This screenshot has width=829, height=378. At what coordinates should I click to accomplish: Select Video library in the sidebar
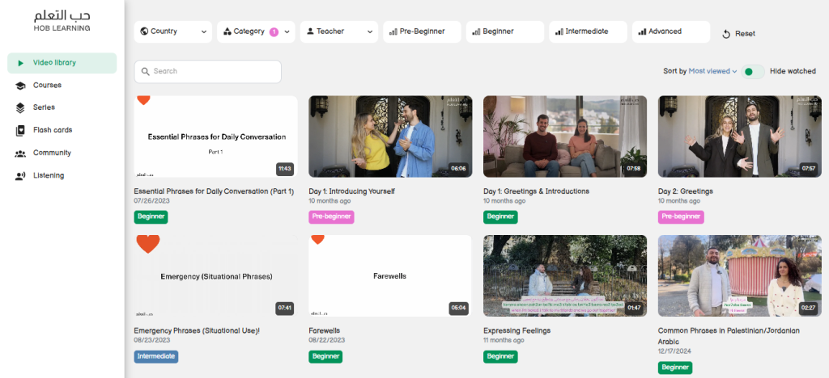coord(62,63)
